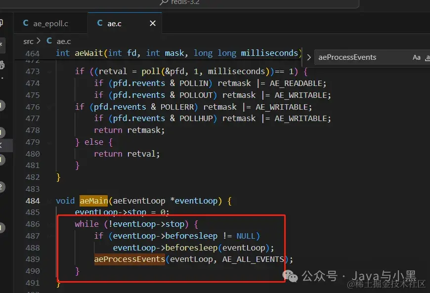
Task: Switch to the ae_epoll.c editor tab
Action: (x=51, y=24)
